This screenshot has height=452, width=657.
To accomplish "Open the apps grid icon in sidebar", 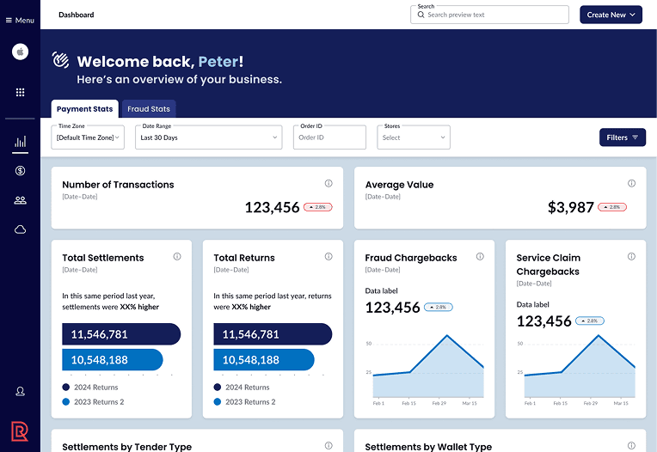I will 20,93.
